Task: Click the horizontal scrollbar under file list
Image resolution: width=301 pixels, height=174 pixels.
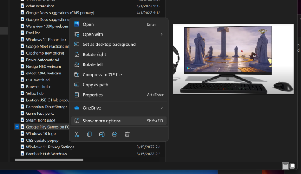Action: coord(49,160)
